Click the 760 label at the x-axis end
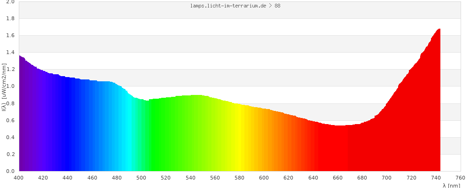The image size is (470, 188). 460,178
